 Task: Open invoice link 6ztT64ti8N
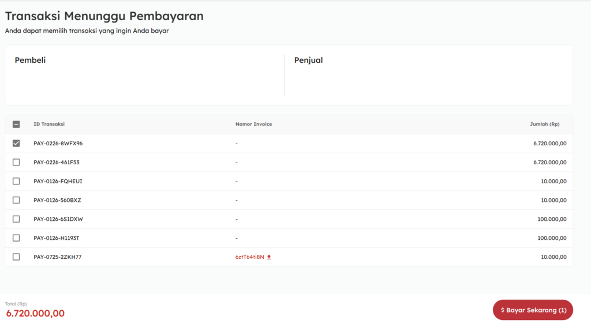click(x=249, y=257)
